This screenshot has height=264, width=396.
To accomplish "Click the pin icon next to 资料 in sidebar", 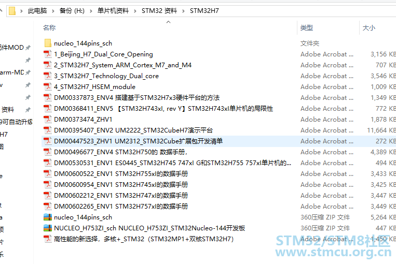I will click(x=28, y=110).
